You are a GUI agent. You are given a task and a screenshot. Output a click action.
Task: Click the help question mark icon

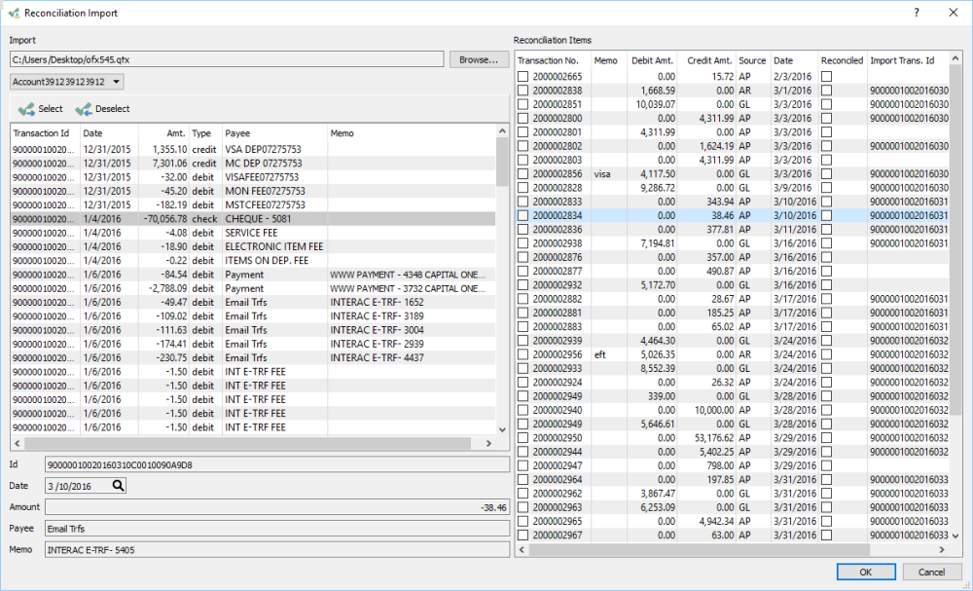click(916, 13)
